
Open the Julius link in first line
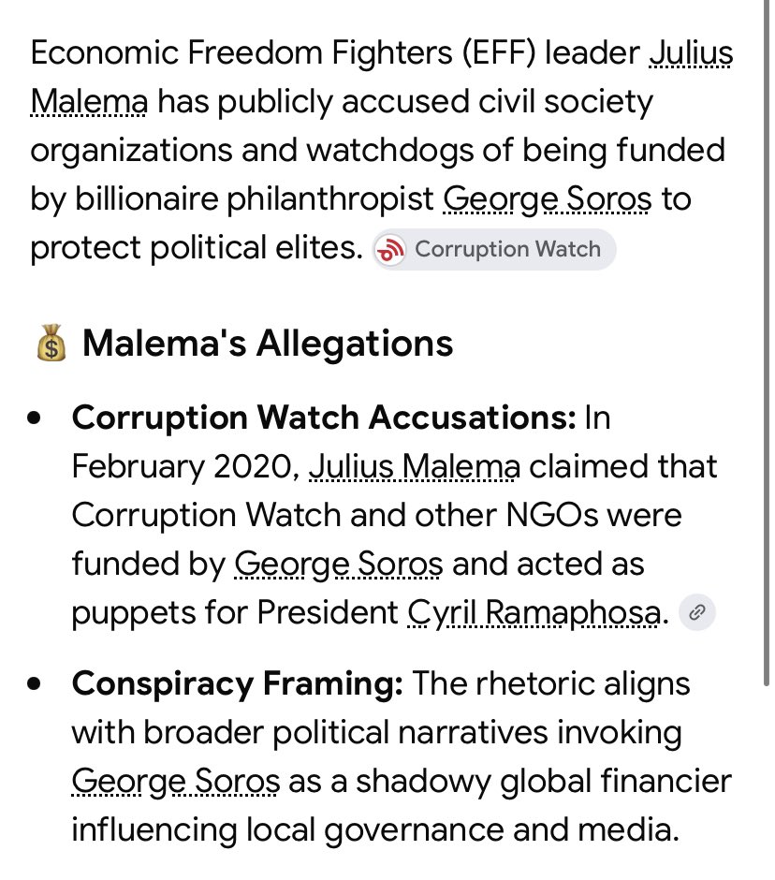690,53
